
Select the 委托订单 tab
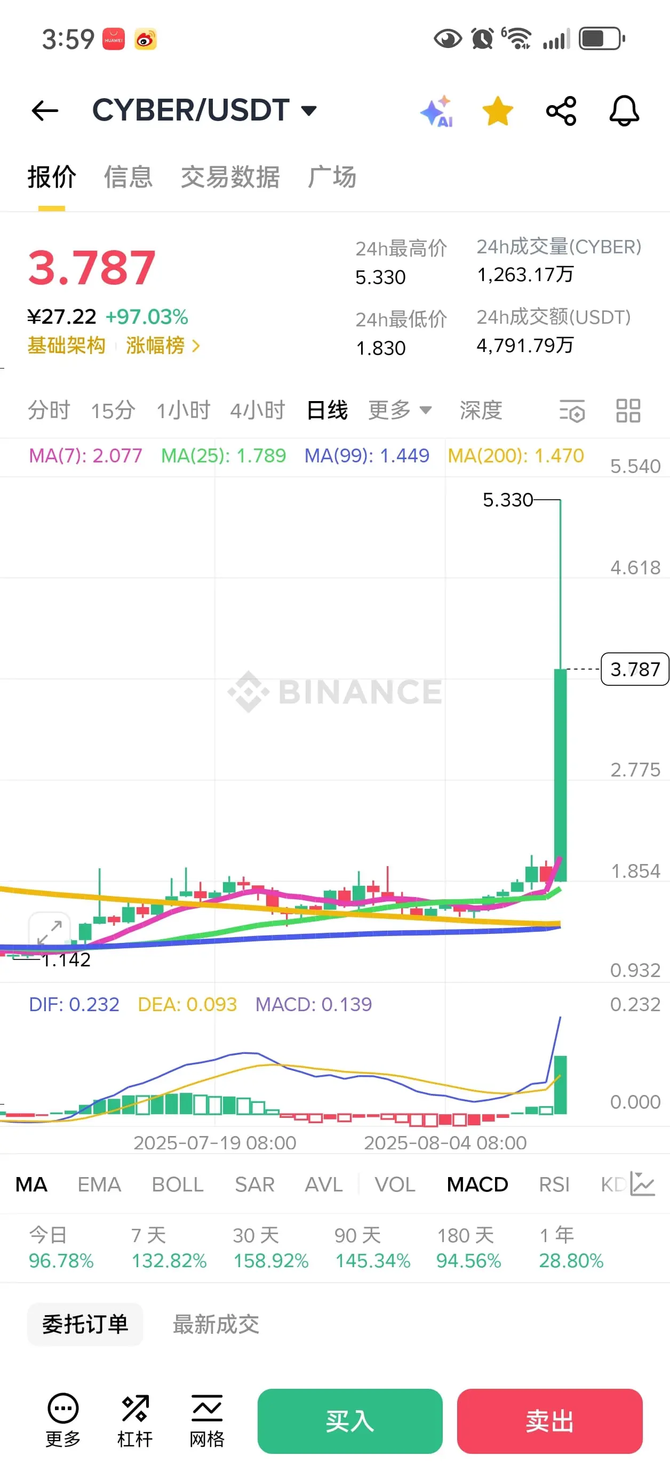click(85, 1324)
